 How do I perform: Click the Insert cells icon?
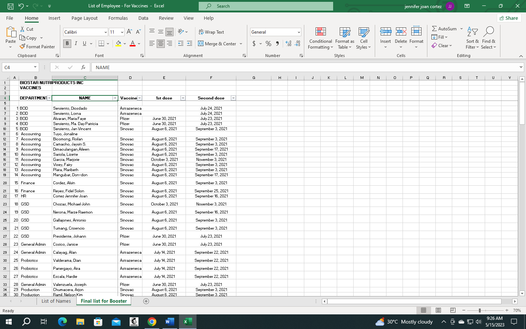[x=386, y=32]
